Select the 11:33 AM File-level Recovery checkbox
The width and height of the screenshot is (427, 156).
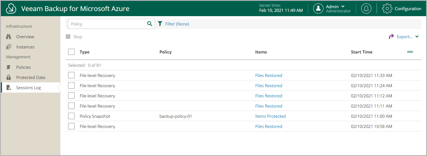click(71, 75)
